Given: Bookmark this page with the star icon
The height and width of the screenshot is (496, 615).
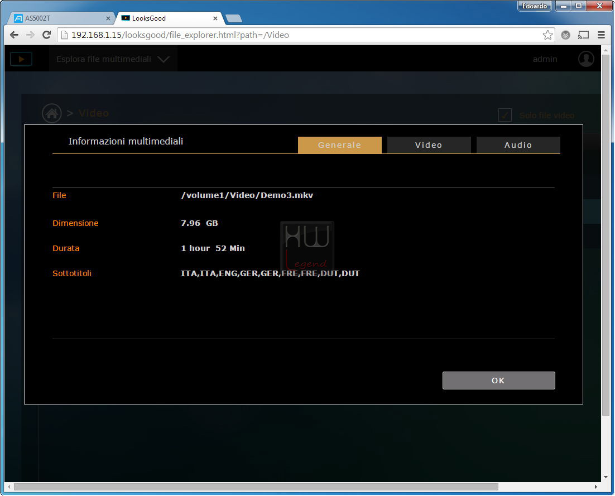Looking at the screenshot, I should 547,35.
